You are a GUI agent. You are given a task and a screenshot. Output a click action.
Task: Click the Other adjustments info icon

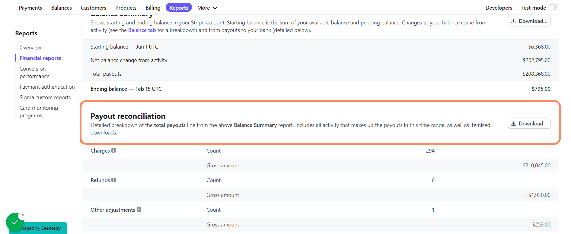click(x=139, y=210)
